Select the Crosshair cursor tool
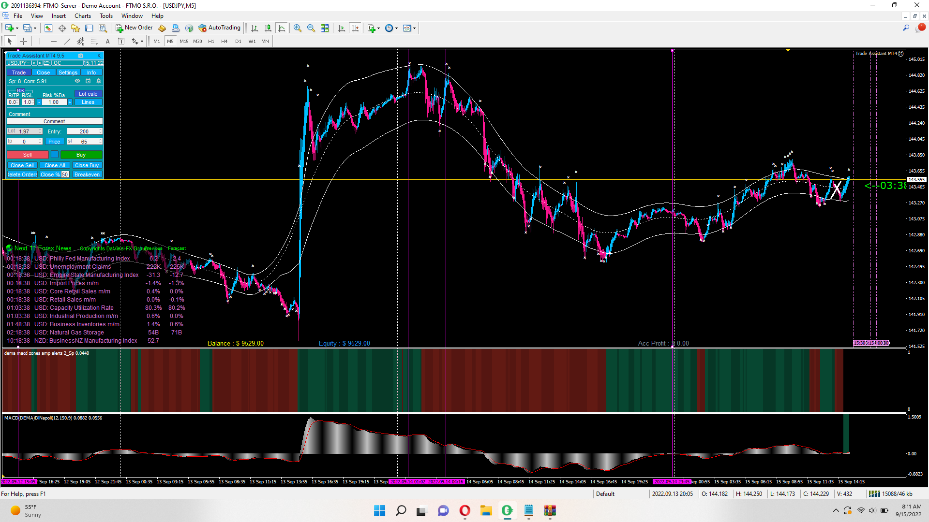This screenshot has width=929, height=522. pos(23,42)
